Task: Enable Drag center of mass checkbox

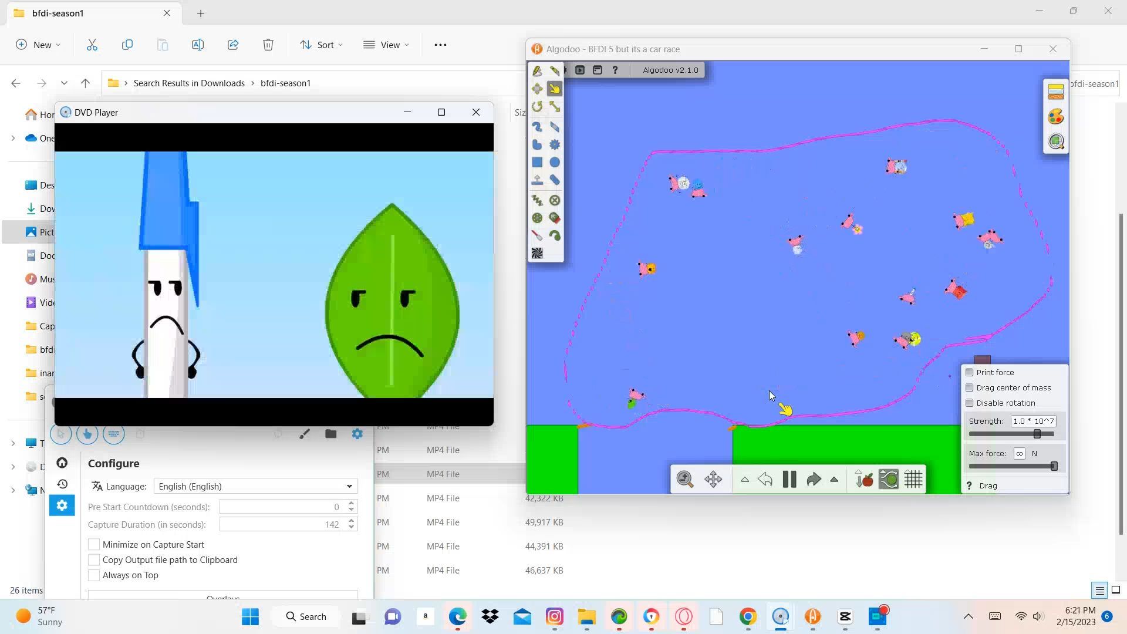Action: (970, 387)
